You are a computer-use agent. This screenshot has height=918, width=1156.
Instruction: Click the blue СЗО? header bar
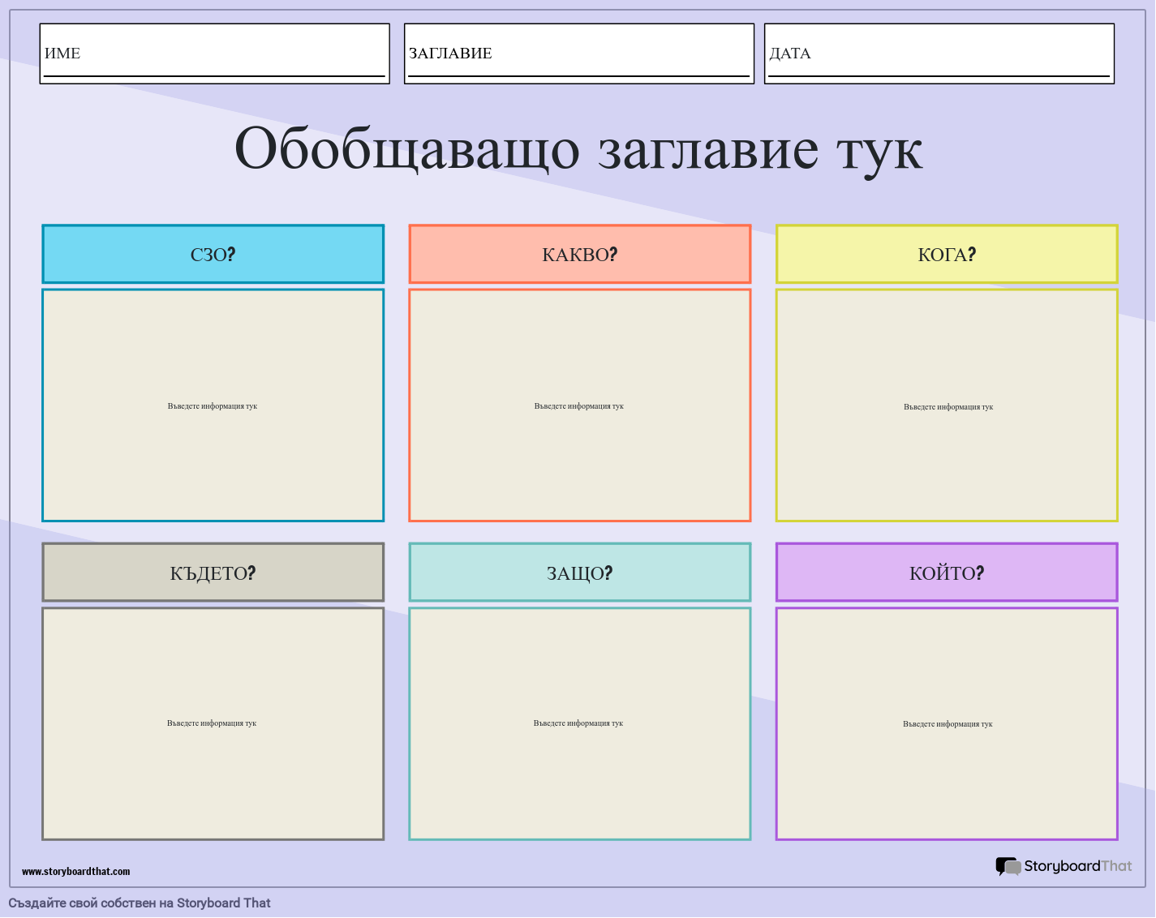[213, 254]
